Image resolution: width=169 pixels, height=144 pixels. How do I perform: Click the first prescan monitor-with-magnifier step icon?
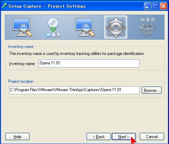coord(22,27)
